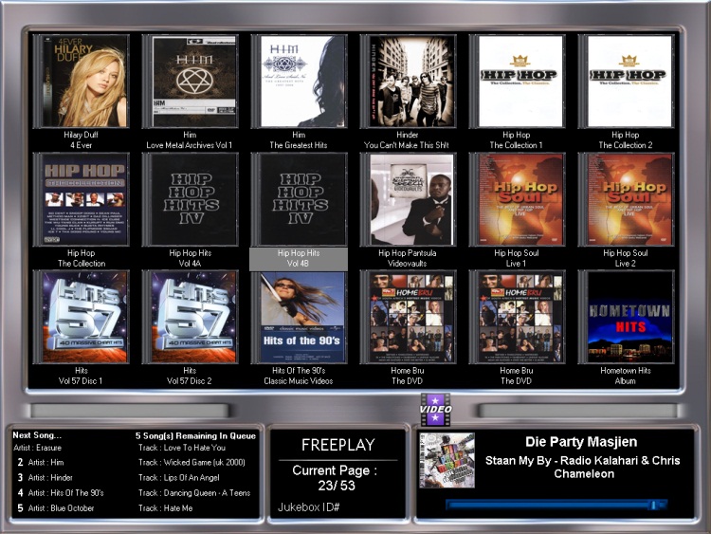Screen dimensions: 711x534
Task: Click the left grey scroll bar
Action: (x=130, y=411)
